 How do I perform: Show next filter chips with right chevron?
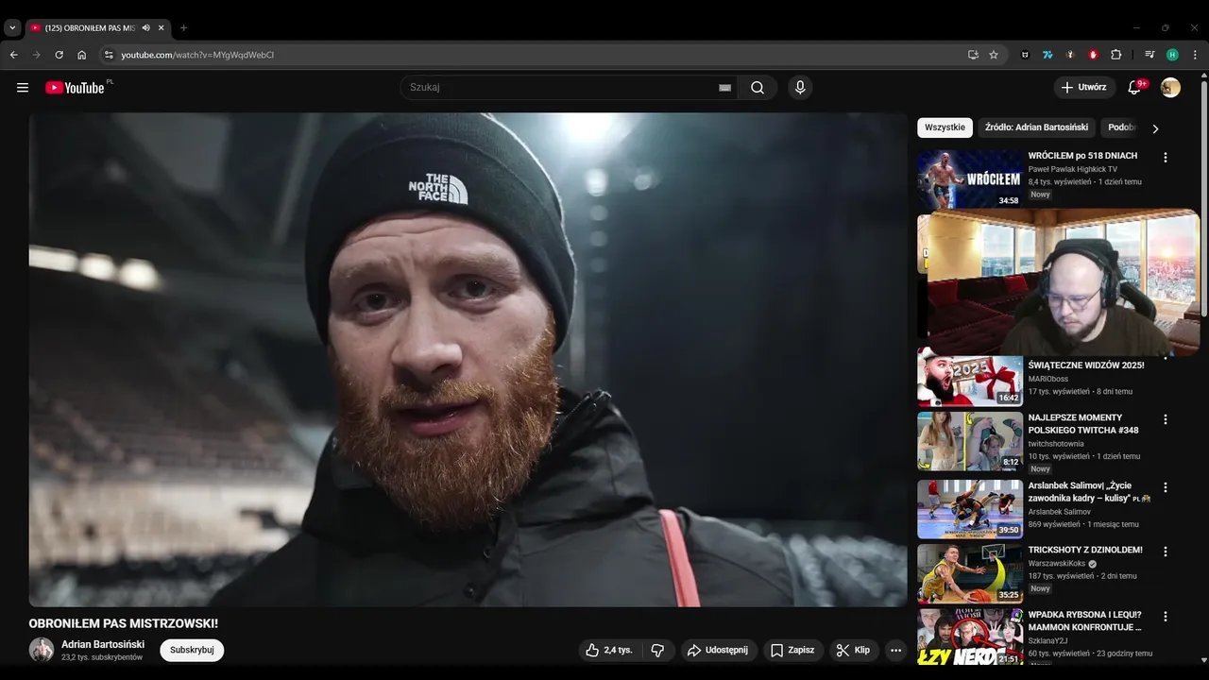(1154, 128)
